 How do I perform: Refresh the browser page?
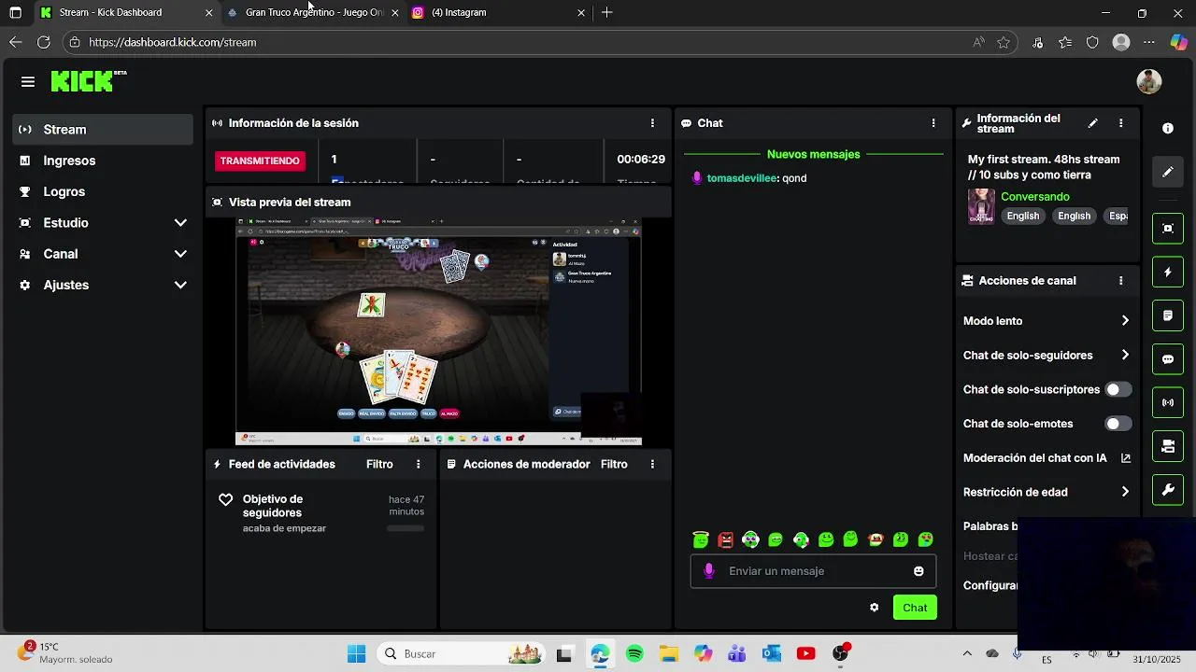tap(43, 42)
